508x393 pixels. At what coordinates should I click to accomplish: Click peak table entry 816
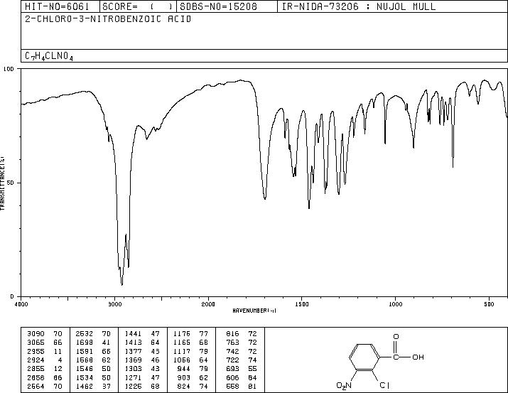tap(232, 334)
